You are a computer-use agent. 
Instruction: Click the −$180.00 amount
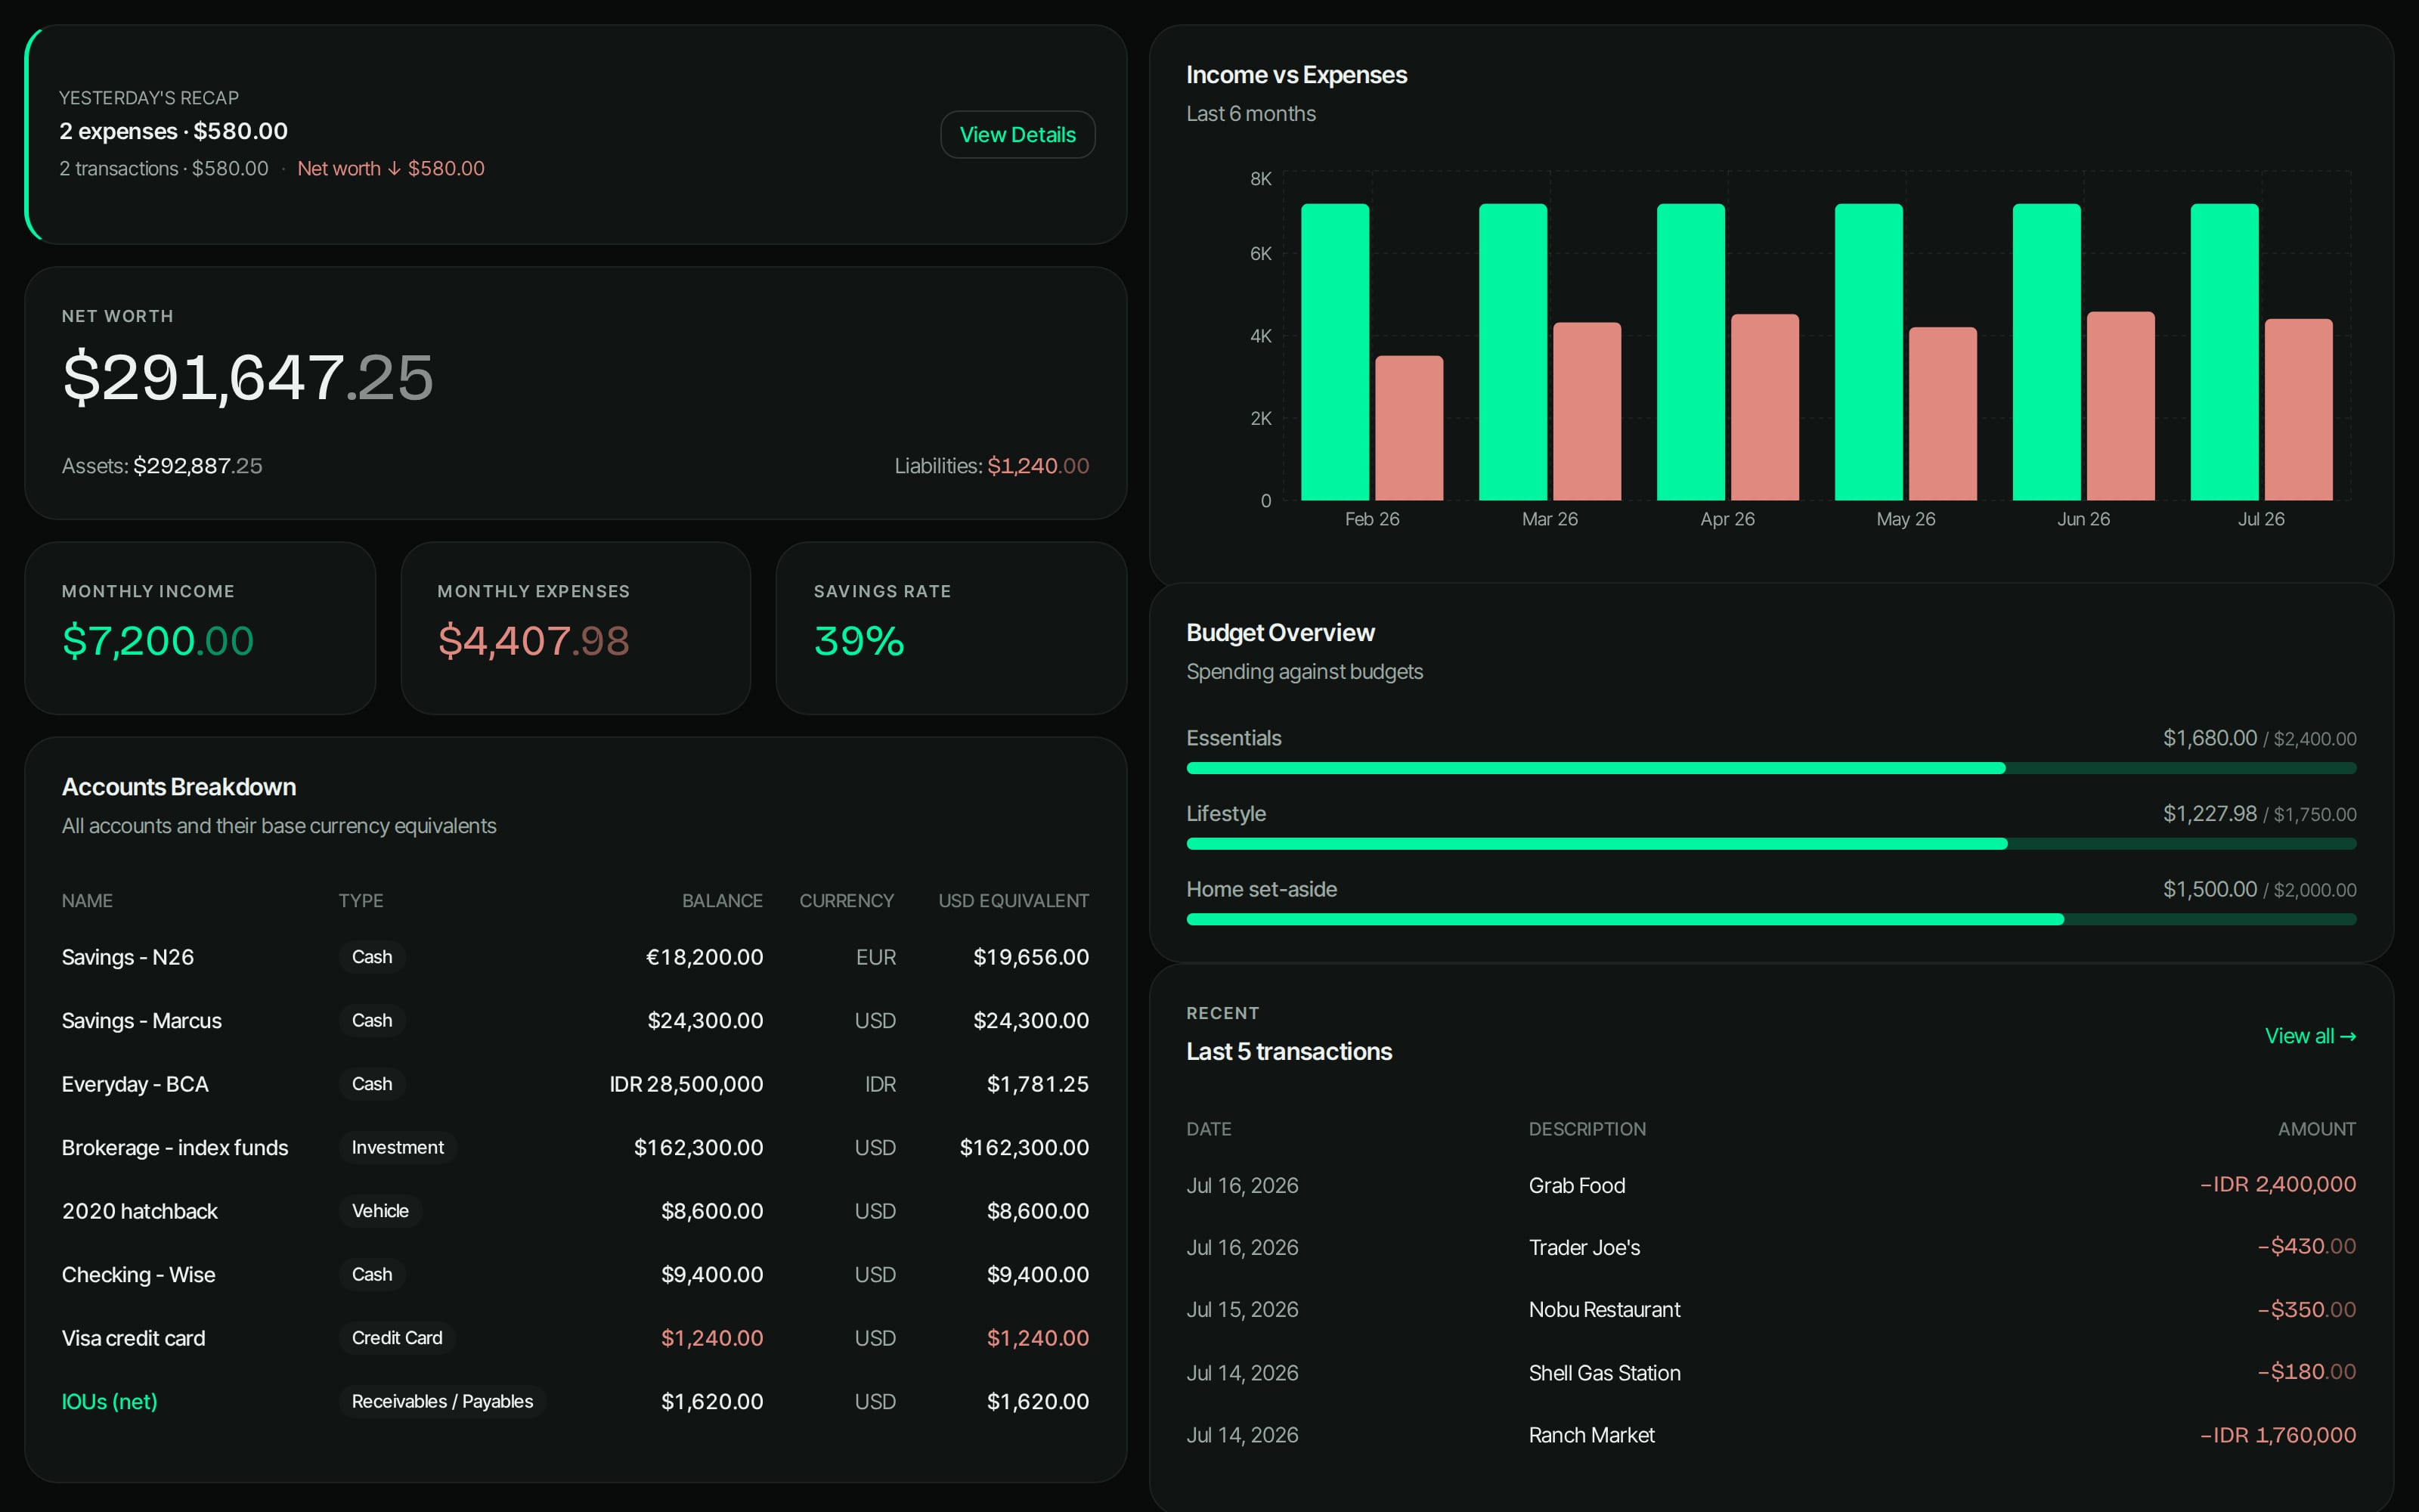pyautogui.click(x=2307, y=1371)
